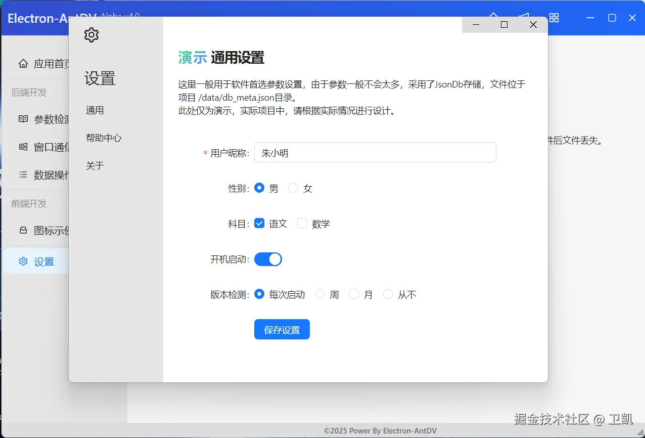This screenshot has width=645, height=438.
Task: Click the gear icon atop the settings dialog
Action: (91, 35)
